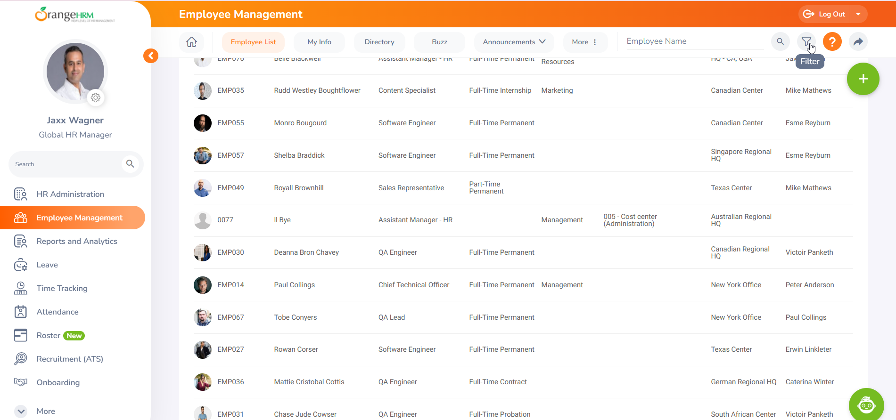Click the home icon in navigation bar

click(191, 42)
